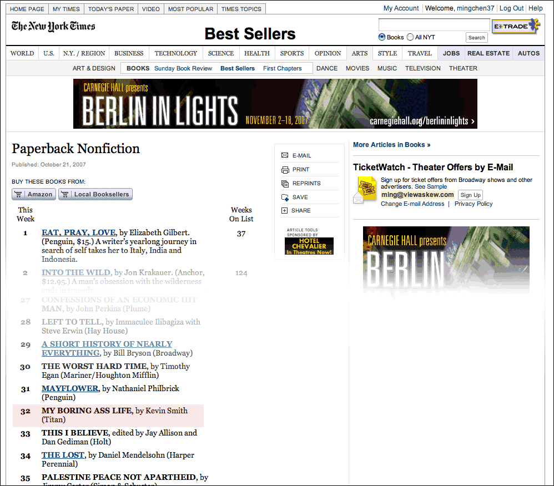Click the E*TRADE logo
The width and height of the screenshot is (554, 486).
pyautogui.click(x=516, y=26)
